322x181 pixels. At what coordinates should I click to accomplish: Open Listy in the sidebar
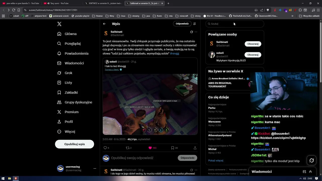point(65,82)
